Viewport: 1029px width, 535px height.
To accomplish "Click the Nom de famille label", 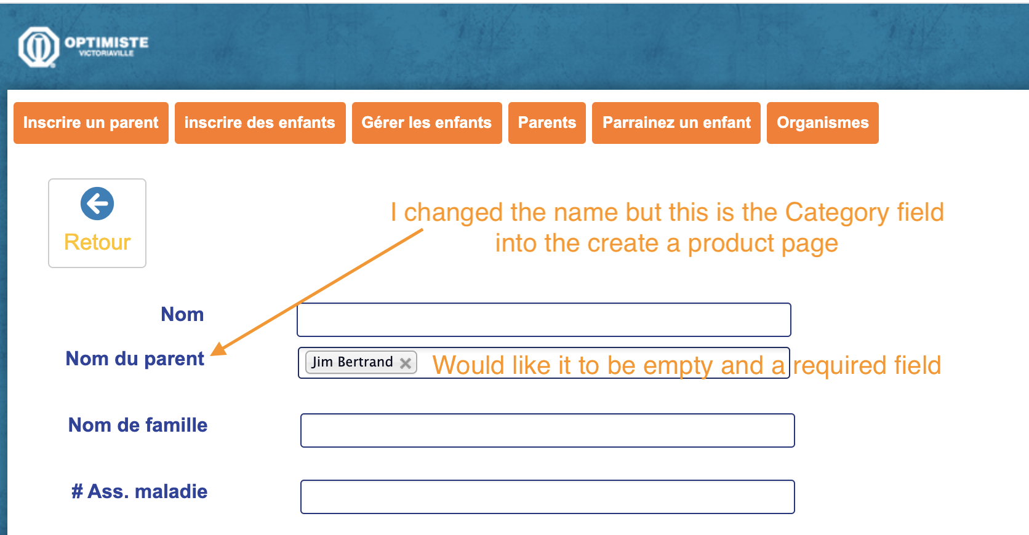I will [x=138, y=425].
